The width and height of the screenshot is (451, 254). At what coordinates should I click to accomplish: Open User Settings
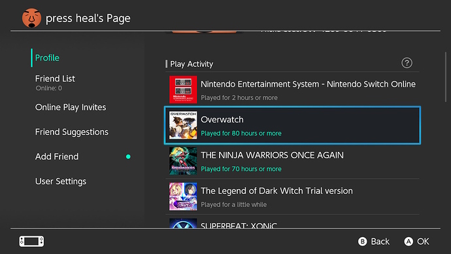pyautogui.click(x=61, y=181)
